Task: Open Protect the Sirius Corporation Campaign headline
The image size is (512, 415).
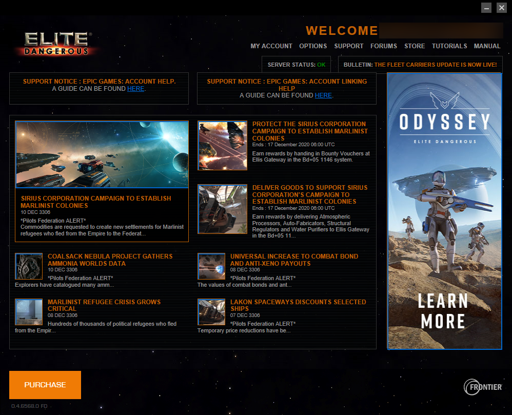Action: [x=310, y=131]
